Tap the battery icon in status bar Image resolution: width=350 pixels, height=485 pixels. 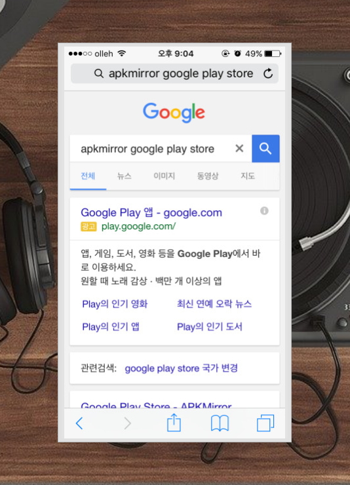(273, 54)
